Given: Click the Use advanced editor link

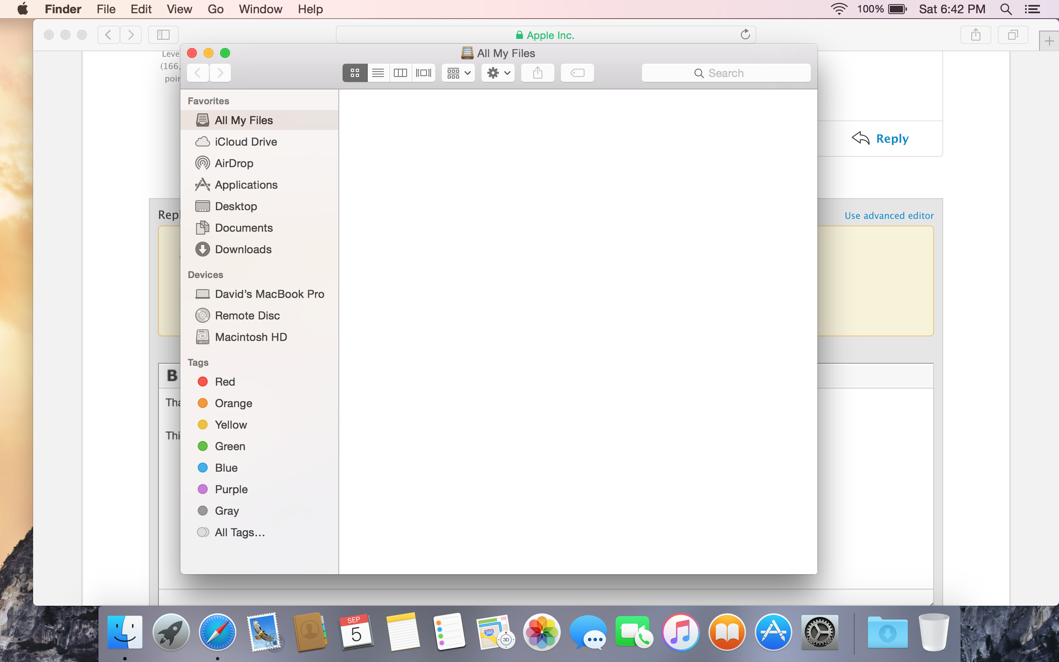Looking at the screenshot, I should click(889, 215).
